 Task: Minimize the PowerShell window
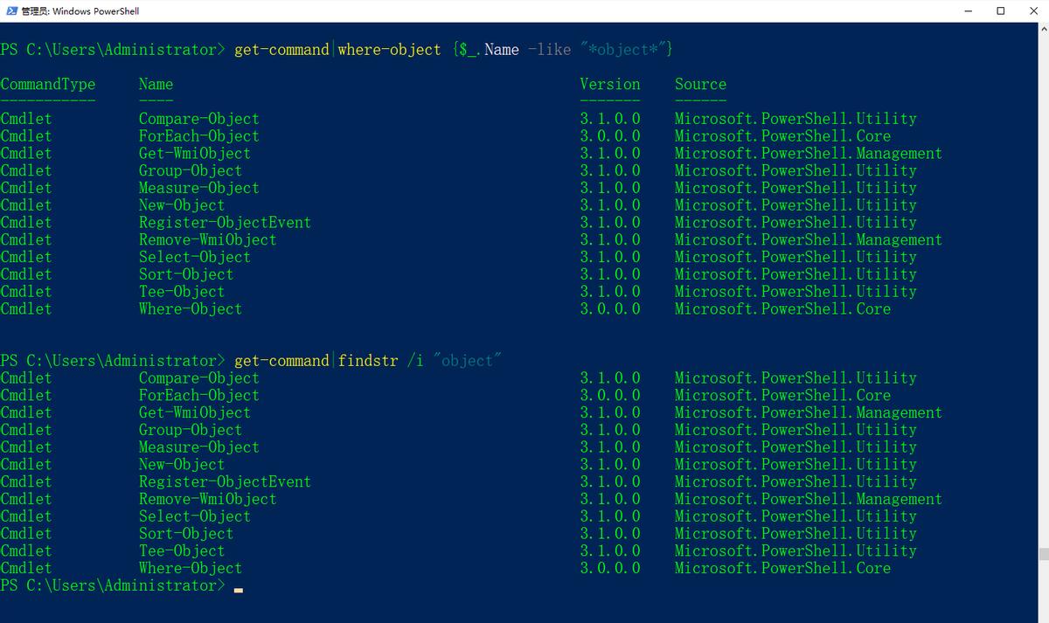click(x=969, y=11)
